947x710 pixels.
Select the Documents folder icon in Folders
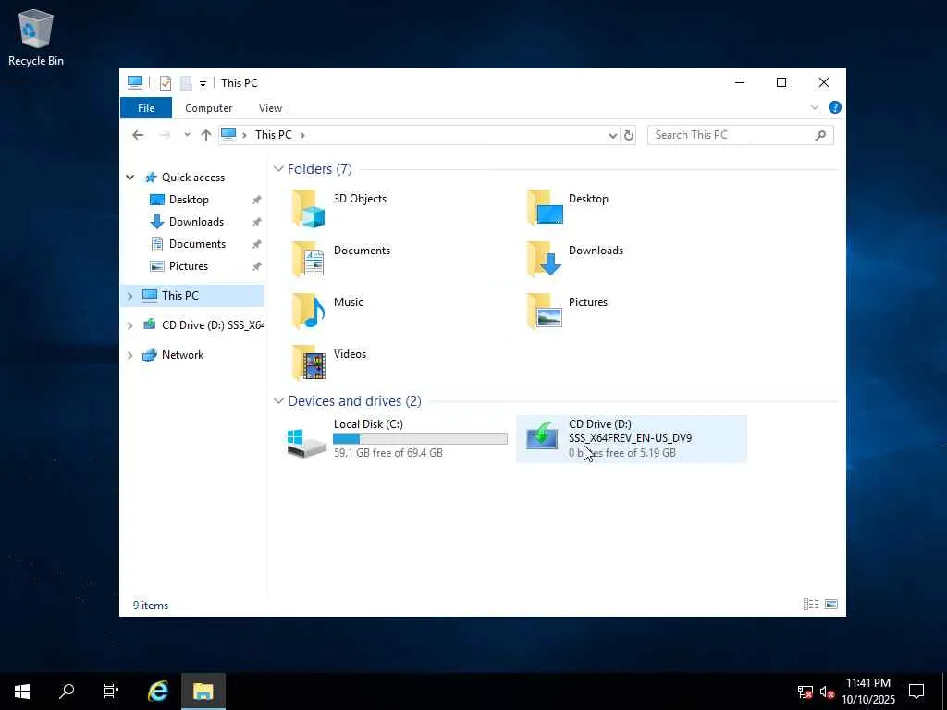(308, 259)
